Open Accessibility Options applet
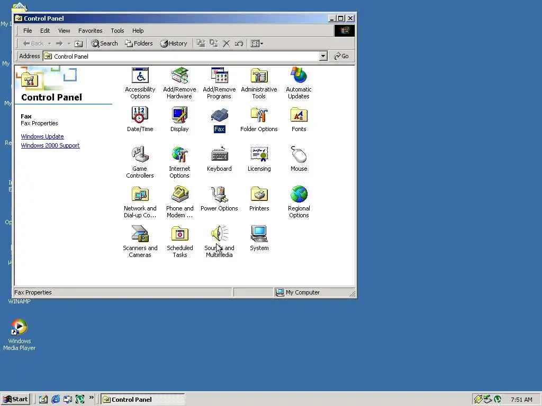This screenshot has height=406, width=542. [x=140, y=83]
